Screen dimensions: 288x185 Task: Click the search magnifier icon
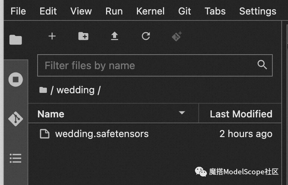point(262,65)
